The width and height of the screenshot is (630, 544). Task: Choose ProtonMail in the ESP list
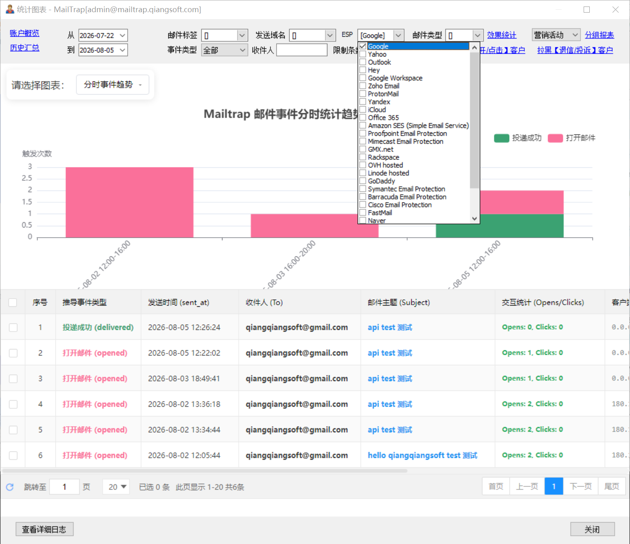point(383,94)
